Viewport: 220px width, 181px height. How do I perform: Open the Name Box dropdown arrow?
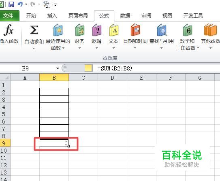58,68
